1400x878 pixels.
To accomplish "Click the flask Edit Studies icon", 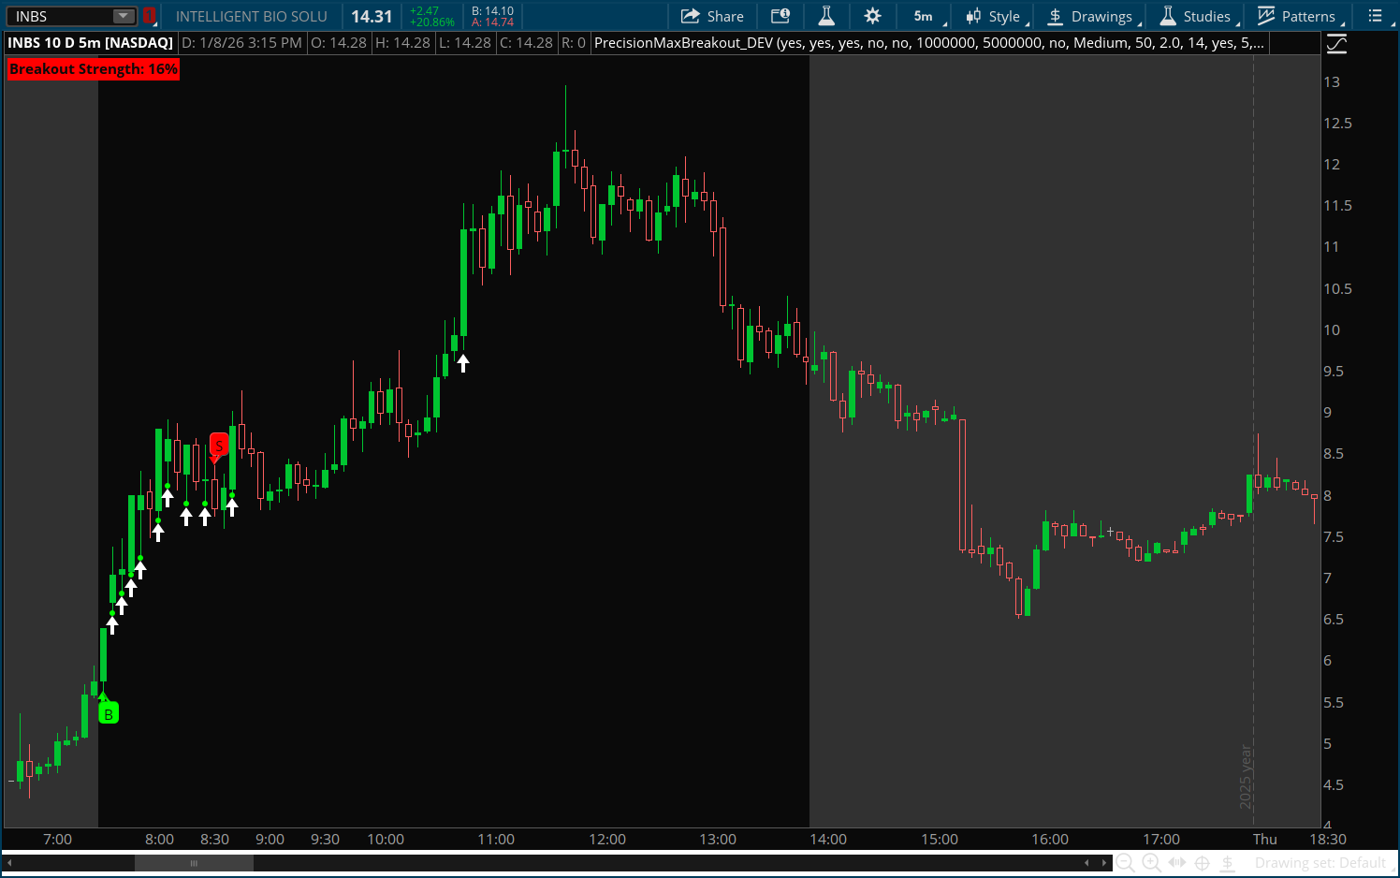I will [x=825, y=16].
